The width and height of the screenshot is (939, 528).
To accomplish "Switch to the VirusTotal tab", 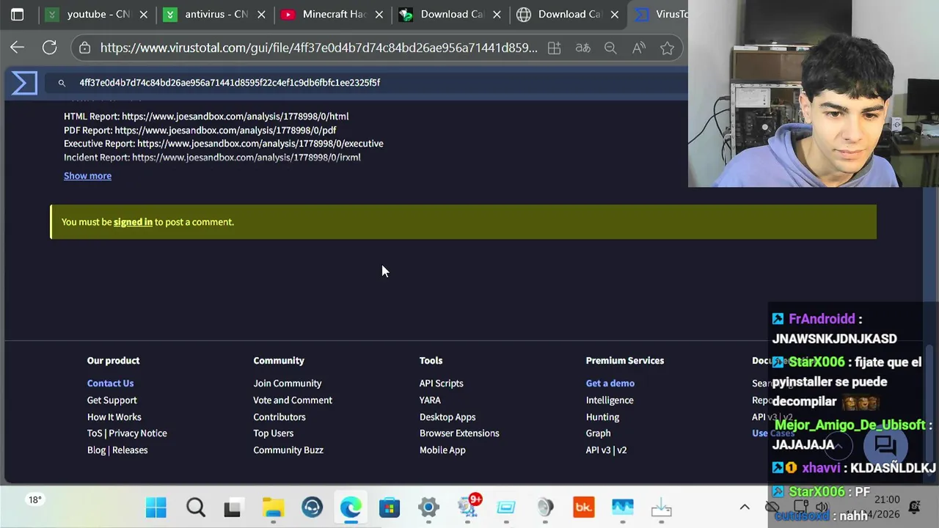I will click(660, 14).
